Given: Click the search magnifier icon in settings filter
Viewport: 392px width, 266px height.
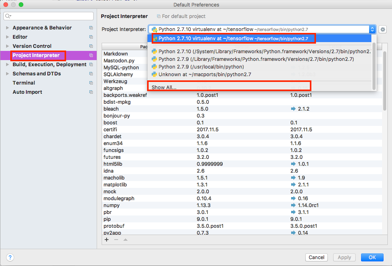Looking at the screenshot, I should coord(8,16).
